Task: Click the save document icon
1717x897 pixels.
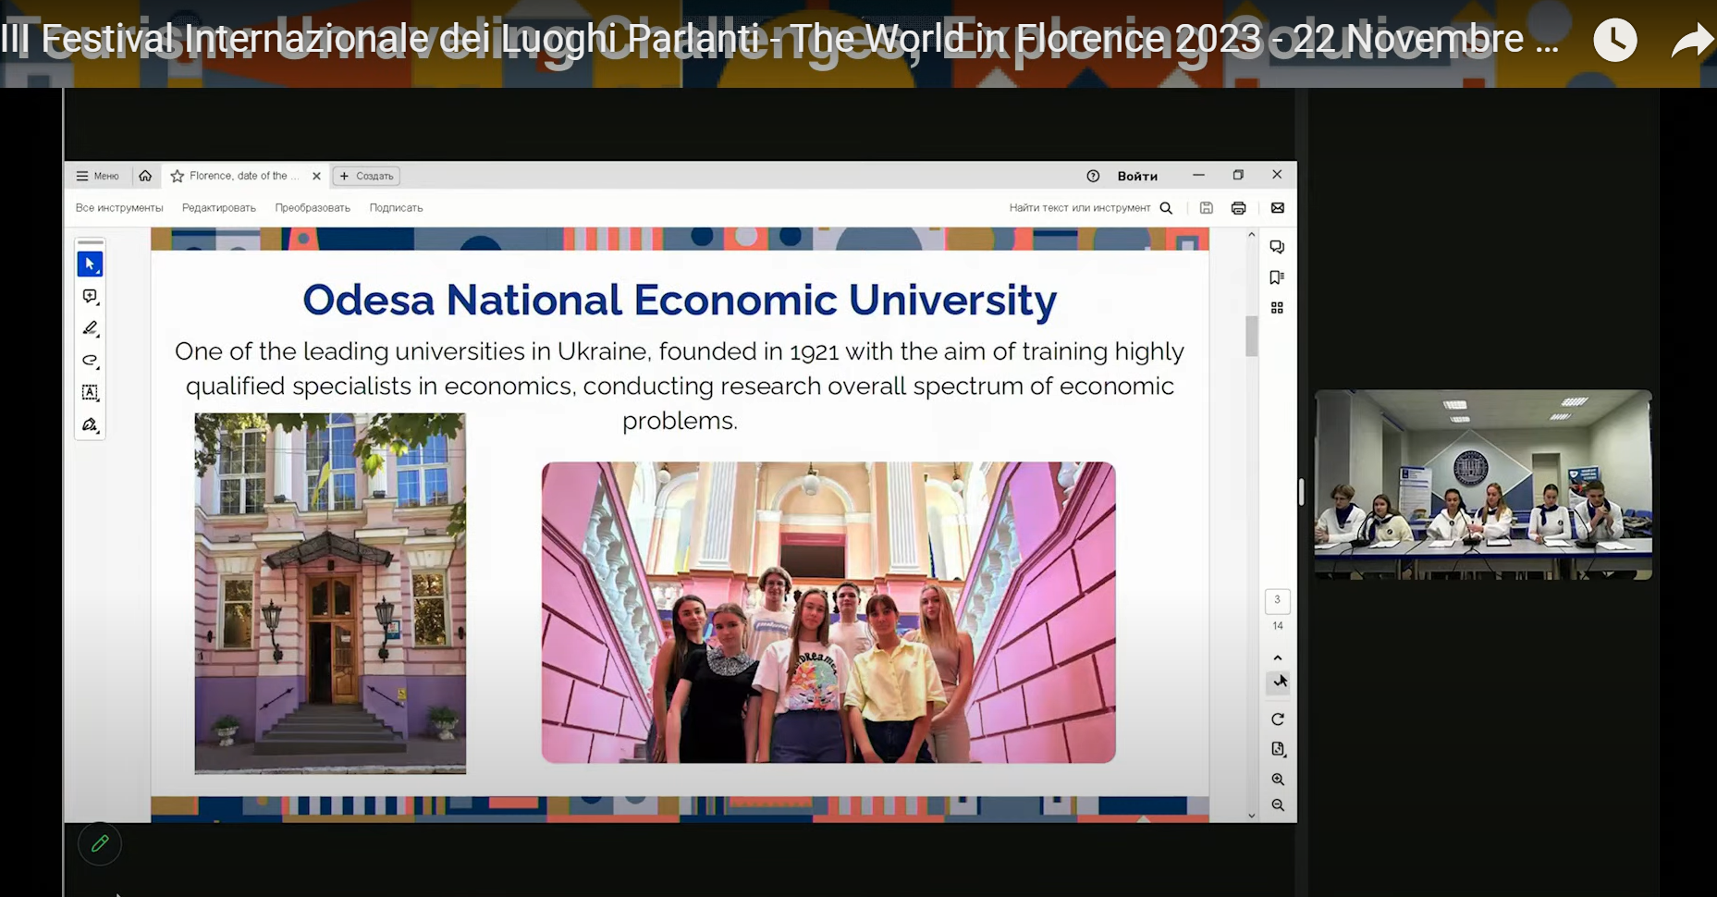Action: pyautogui.click(x=1206, y=208)
